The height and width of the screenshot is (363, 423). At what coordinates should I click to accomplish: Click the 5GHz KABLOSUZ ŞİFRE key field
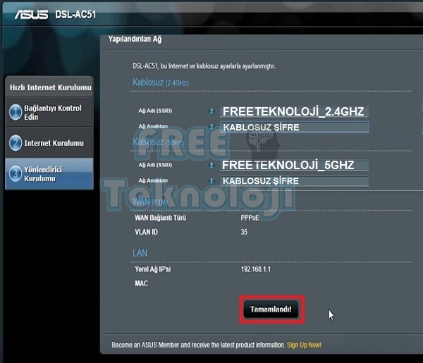pos(295,181)
